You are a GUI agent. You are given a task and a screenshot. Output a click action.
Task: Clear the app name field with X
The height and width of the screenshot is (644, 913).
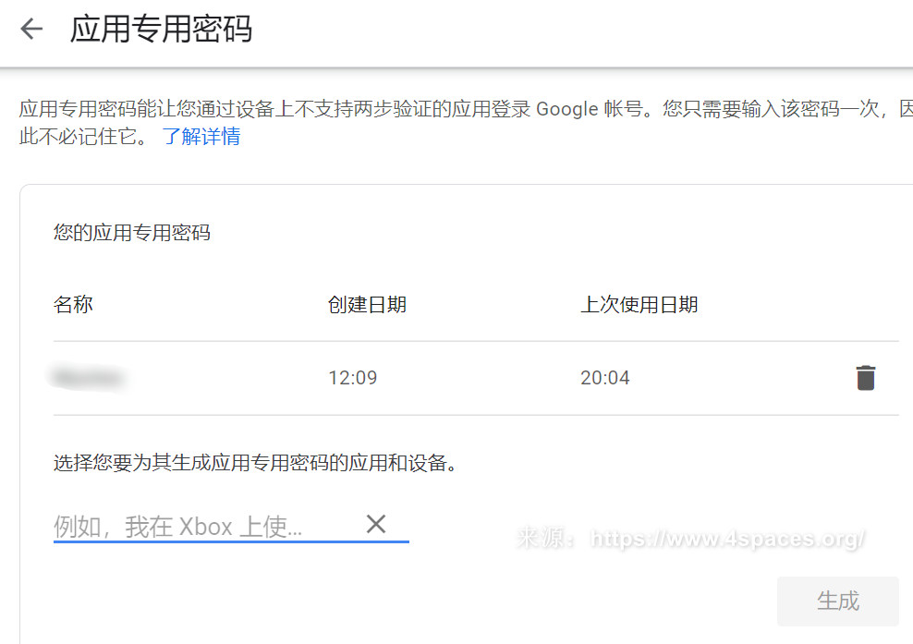click(x=375, y=525)
